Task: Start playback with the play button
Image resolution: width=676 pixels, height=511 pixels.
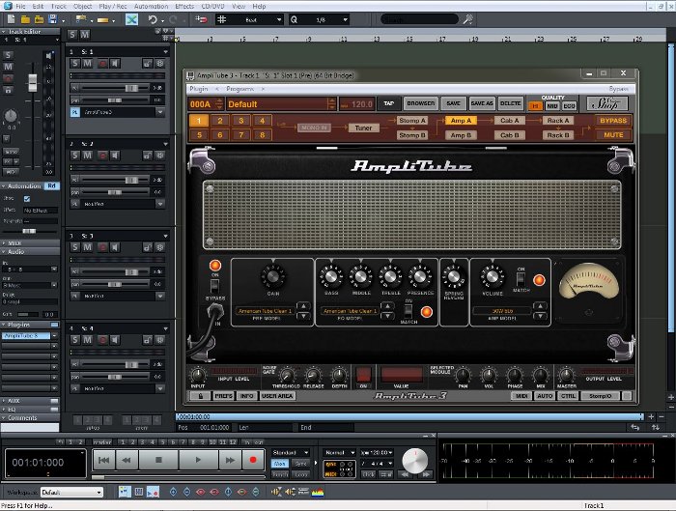Action: point(198,460)
